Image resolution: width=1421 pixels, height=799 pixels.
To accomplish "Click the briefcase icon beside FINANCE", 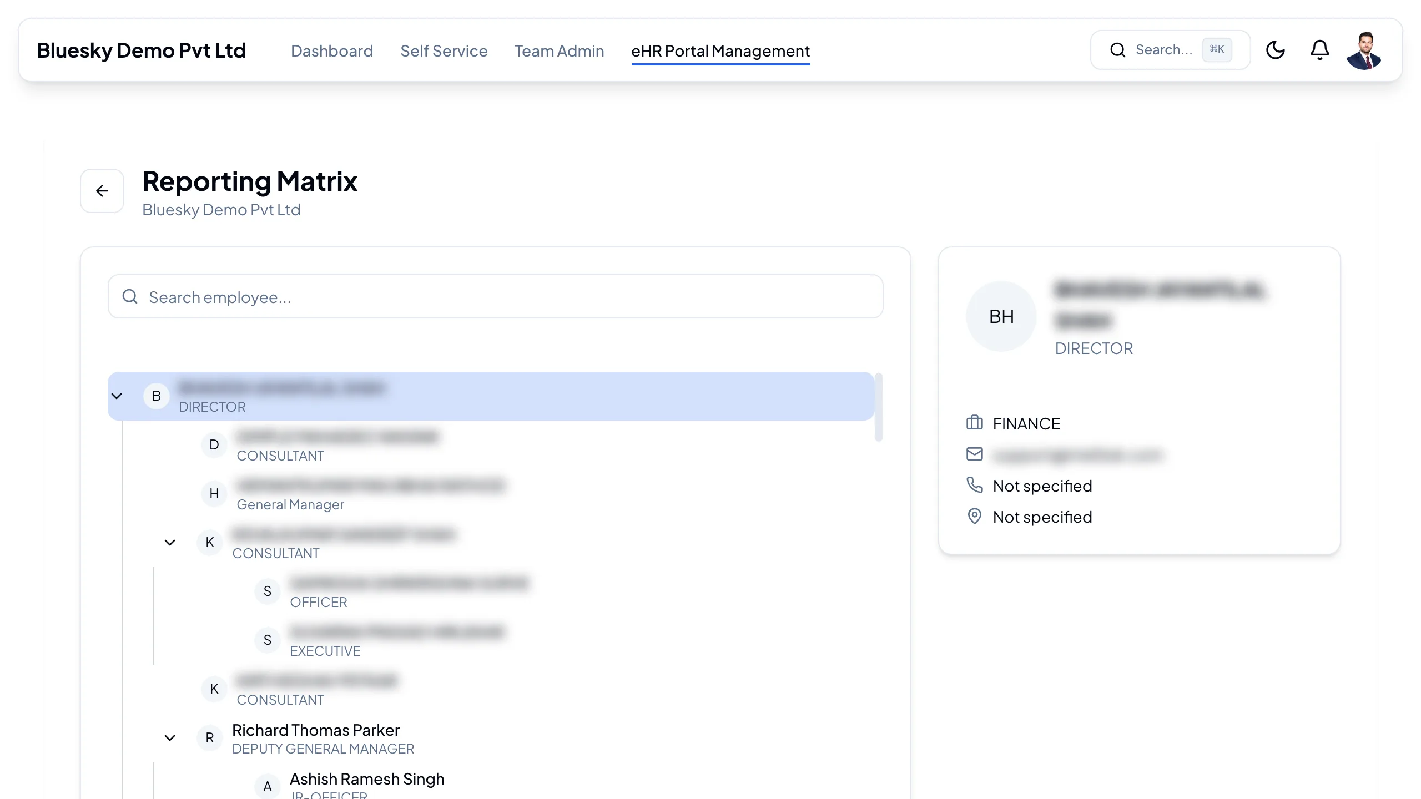I will [x=975, y=423].
